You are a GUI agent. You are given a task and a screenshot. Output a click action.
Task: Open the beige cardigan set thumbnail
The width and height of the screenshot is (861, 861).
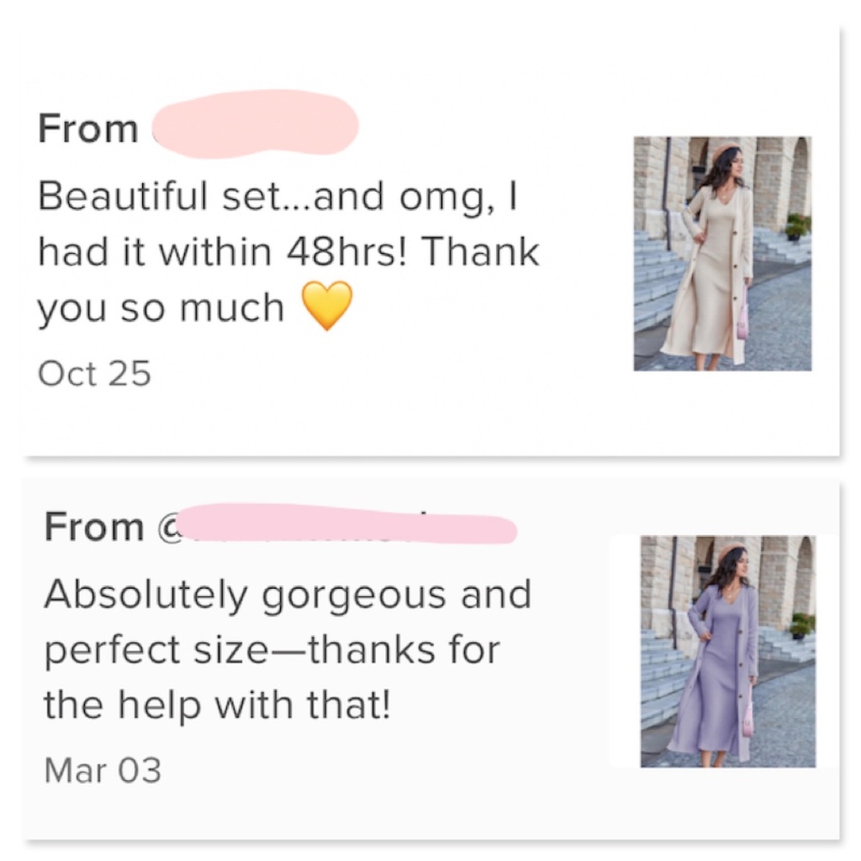tap(722, 253)
